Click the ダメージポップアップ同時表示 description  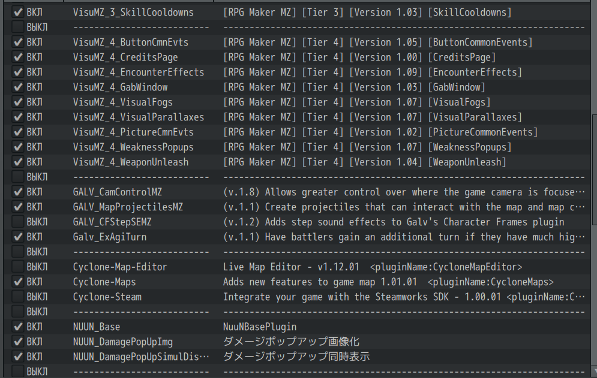(296, 356)
